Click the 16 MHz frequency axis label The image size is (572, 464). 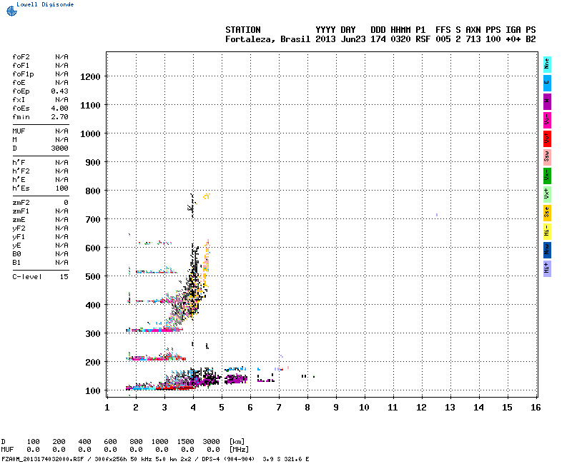pos(536,408)
